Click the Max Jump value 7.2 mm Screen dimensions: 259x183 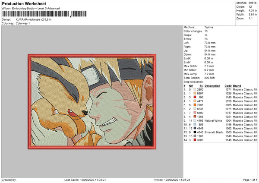(209, 74)
